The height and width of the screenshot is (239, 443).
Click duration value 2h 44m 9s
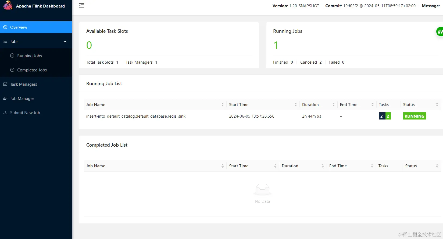click(312, 116)
